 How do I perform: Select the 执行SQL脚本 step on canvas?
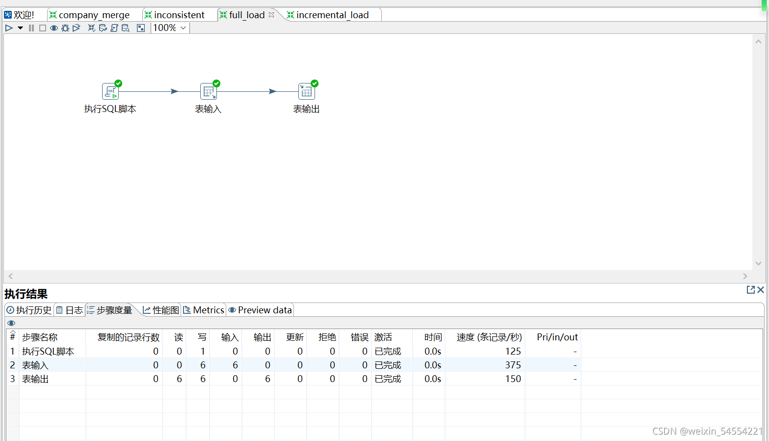point(110,91)
